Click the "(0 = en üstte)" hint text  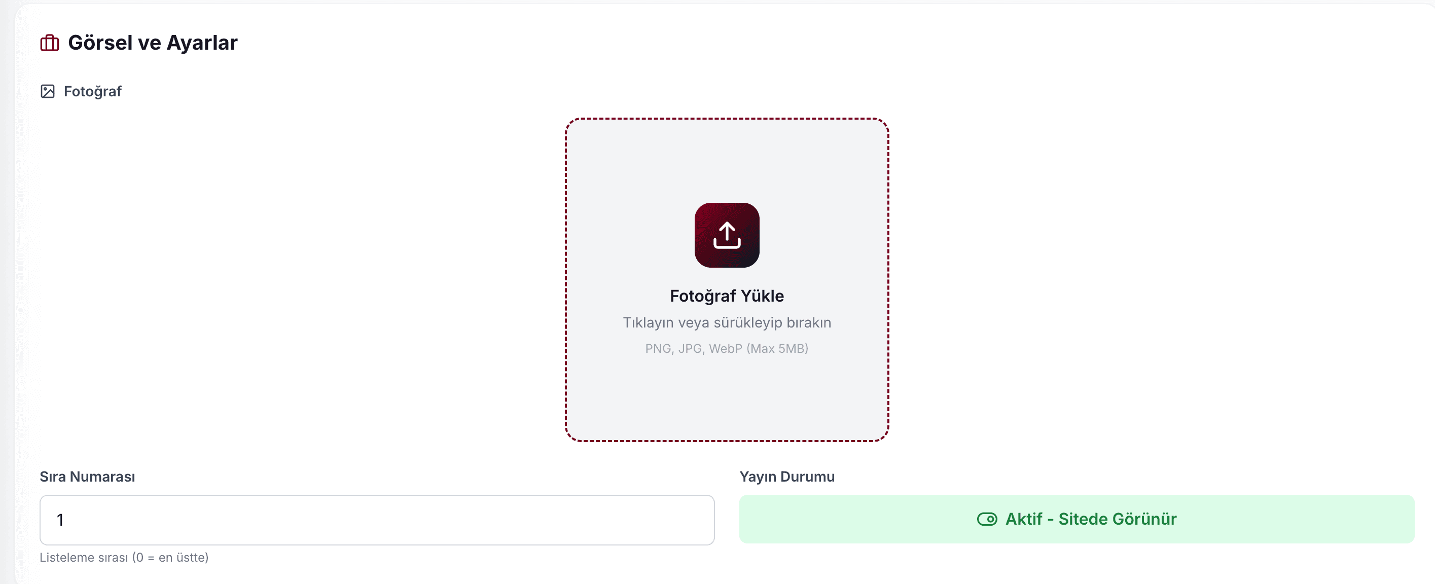pyautogui.click(x=170, y=557)
